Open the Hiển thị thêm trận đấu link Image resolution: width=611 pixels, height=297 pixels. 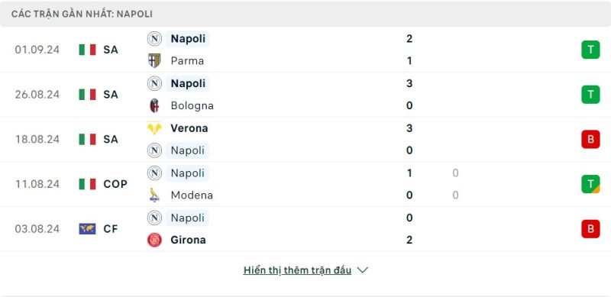click(297, 270)
